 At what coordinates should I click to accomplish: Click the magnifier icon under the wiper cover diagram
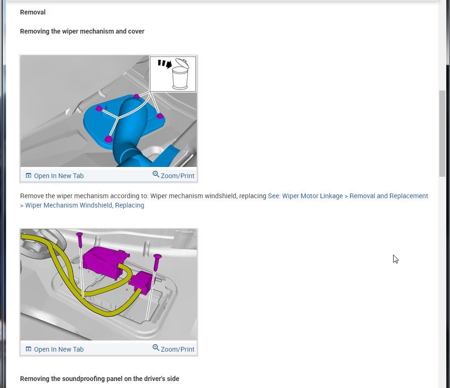(156, 174)
